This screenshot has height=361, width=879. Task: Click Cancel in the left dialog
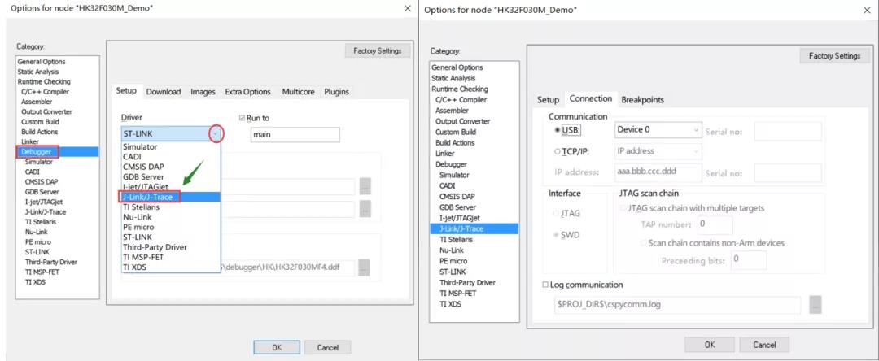(327, 347)
